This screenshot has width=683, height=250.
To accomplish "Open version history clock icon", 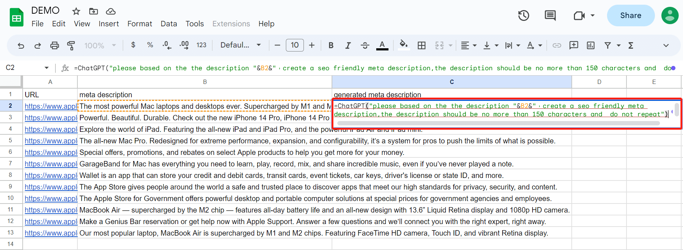I will coord(524,15).
